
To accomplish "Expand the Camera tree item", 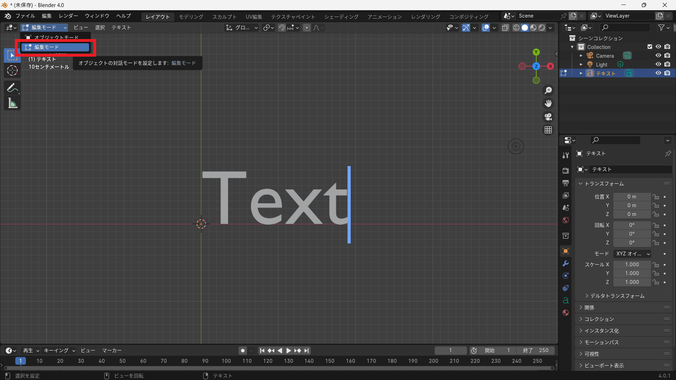I will 581,56.
